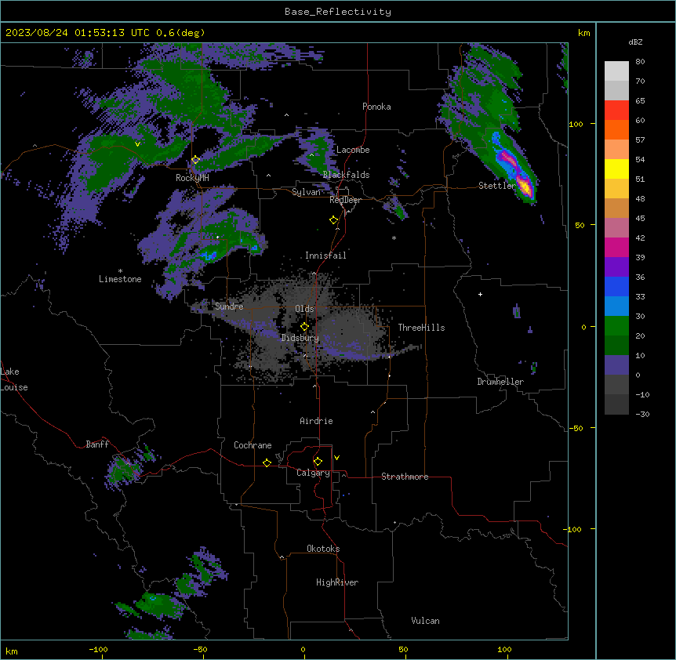676x660 pixels.
Task: Click the Stettler city label
Action: (x=496, y=186)
